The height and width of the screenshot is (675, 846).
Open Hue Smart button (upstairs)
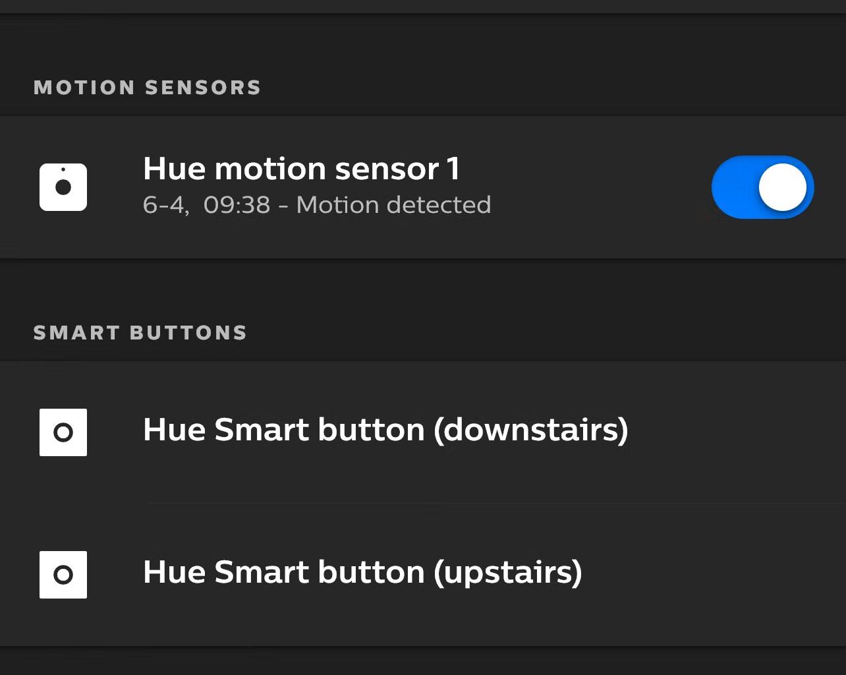[423, 575]
